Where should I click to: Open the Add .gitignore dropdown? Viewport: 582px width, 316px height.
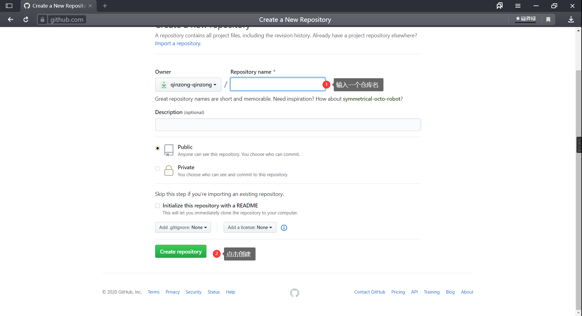coord(183,227)
